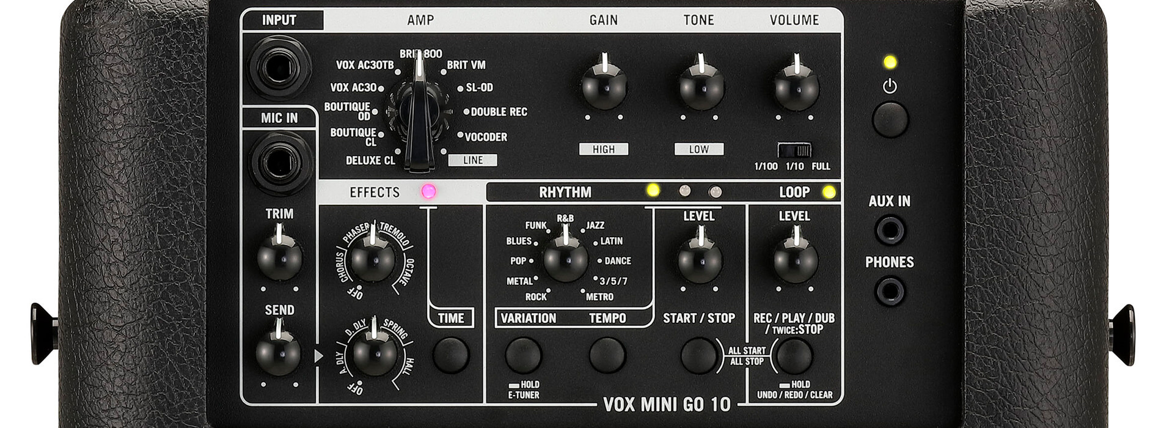Click the INPUT guitar jack

279,67
